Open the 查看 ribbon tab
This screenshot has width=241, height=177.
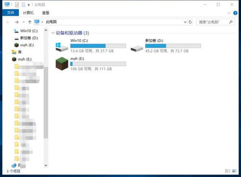pos(46,13)
